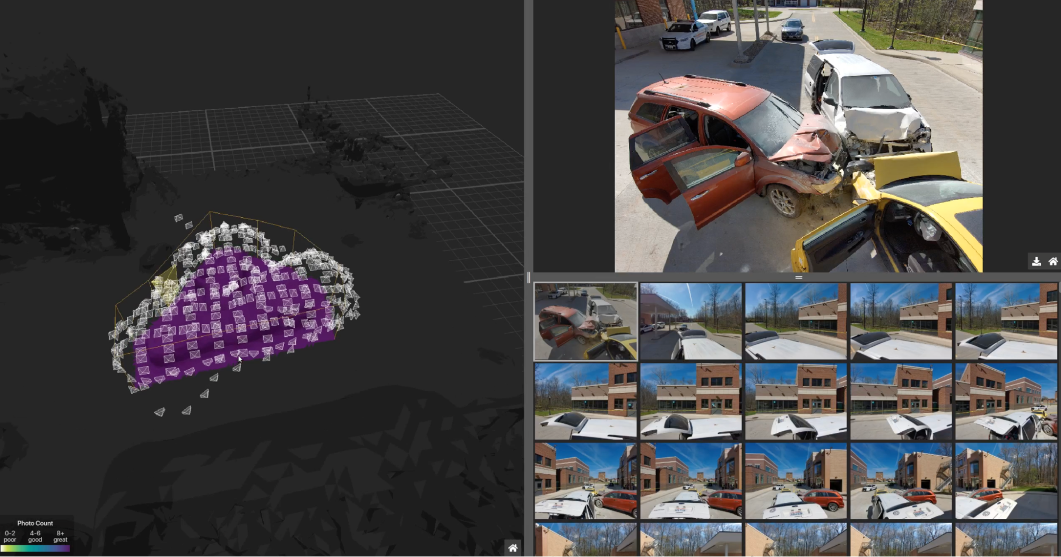The image size is (1061, 557).
Task: Reset the 3D viewport using the home icon
Action: (x=513, y=547)
